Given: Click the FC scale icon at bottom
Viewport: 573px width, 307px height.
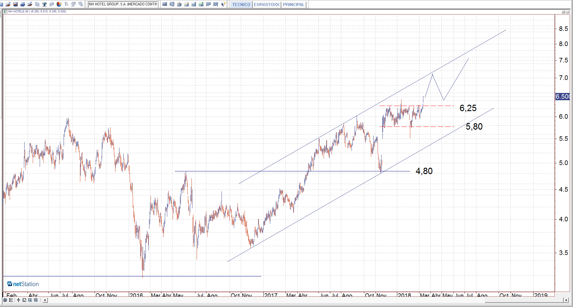Looking at the screenshot, I should 11,300.
